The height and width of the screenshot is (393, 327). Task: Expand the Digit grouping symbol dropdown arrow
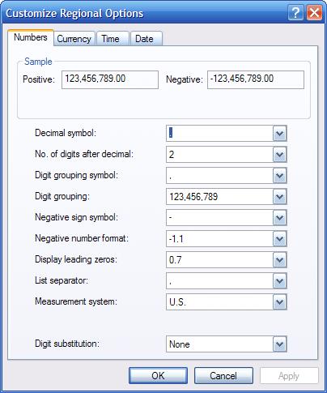[x=279, y=176]
